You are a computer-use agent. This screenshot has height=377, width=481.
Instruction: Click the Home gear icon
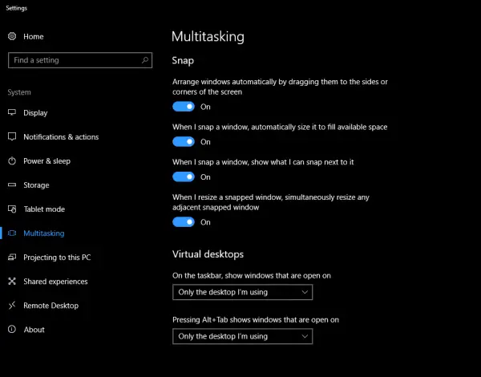coord(13,37)
